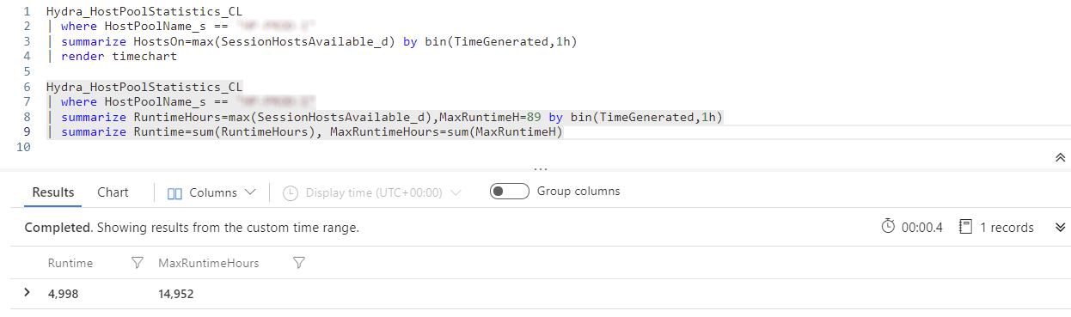This screenshot has height=317, width=1071.
Task: Expand result details with double down chevron
Action: point(1060,228)
